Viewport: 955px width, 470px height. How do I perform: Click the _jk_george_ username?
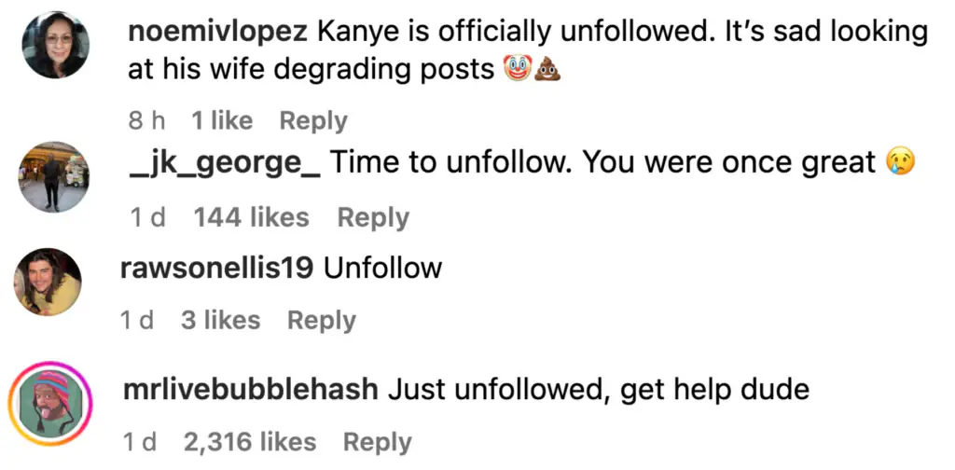tap(227, 163)
